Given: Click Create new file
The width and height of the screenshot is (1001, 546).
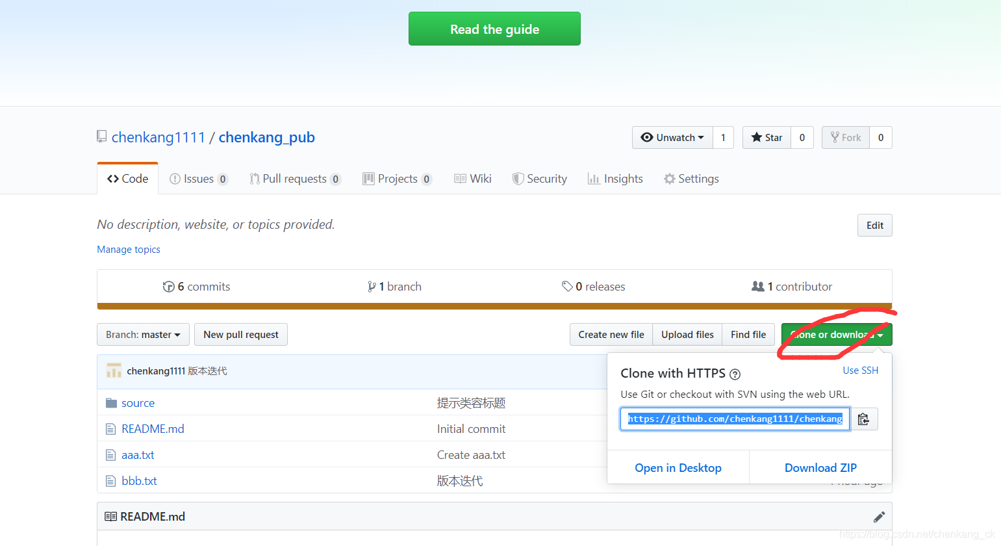Looking at the screenshot, I should point(611,335).
